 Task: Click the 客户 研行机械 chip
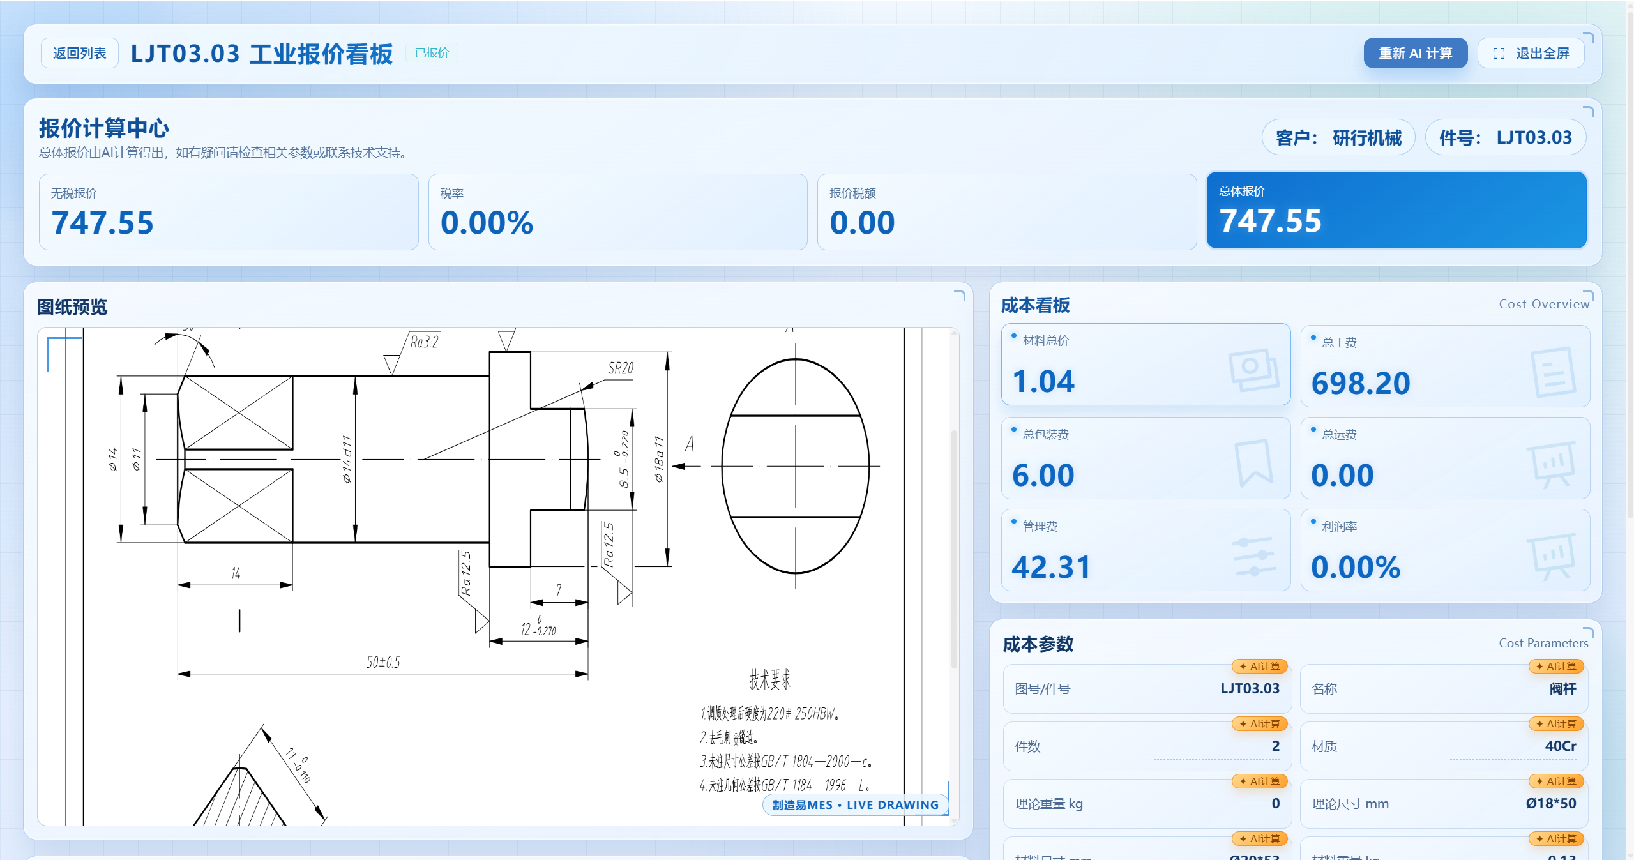click(1338, 137)
